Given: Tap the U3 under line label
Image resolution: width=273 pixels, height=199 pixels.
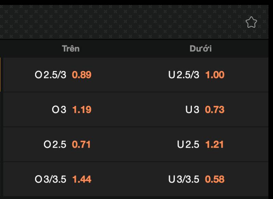Looking at the screenshot, I should tap(192, 110).
